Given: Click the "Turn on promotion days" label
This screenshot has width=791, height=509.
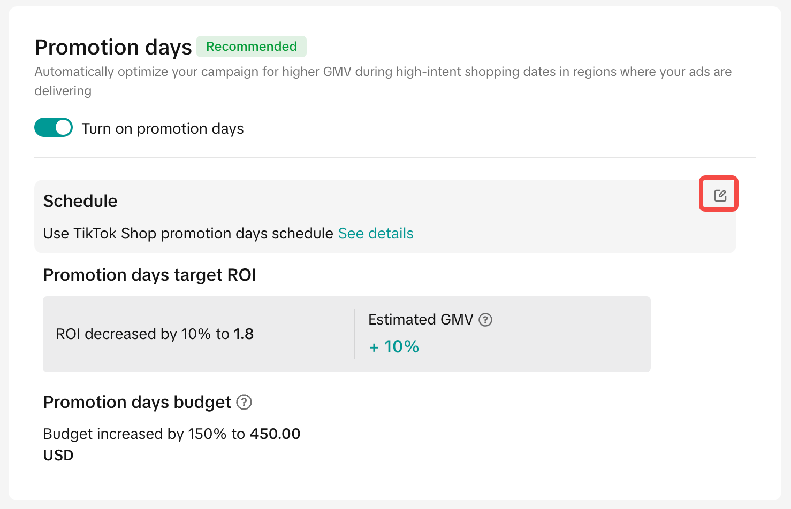Looking at the screenshot, I should 163,129.
